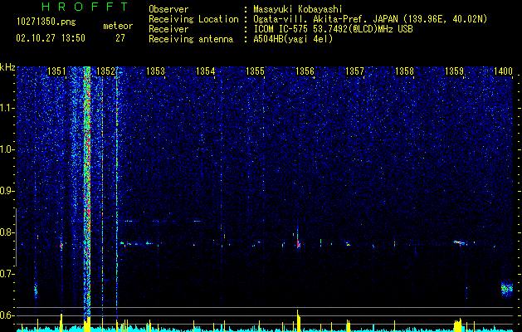This screenshot has height=332, width=522.
Task: Click the 1357 time marker
Action: (x=355, y=71)
